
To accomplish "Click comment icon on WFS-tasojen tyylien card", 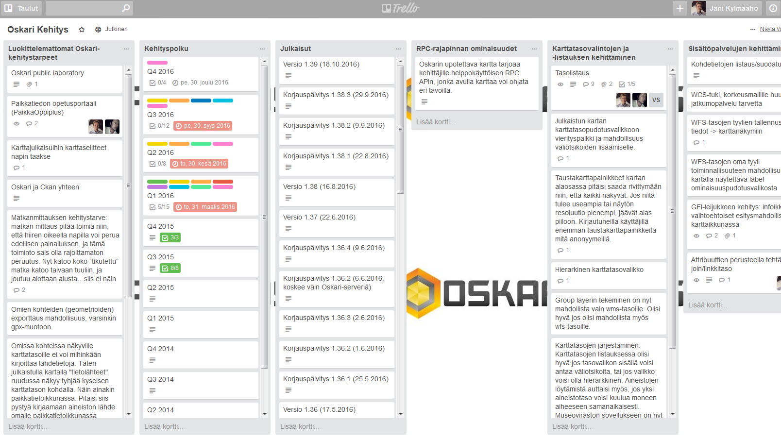I will coord(696,142).
